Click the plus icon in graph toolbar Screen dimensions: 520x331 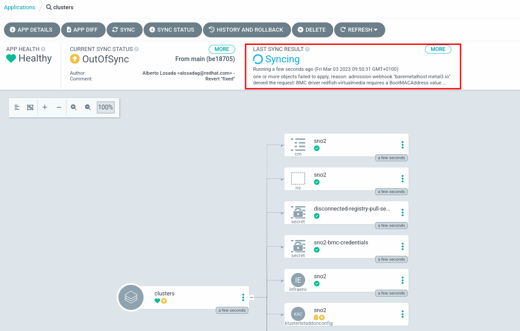45,107
